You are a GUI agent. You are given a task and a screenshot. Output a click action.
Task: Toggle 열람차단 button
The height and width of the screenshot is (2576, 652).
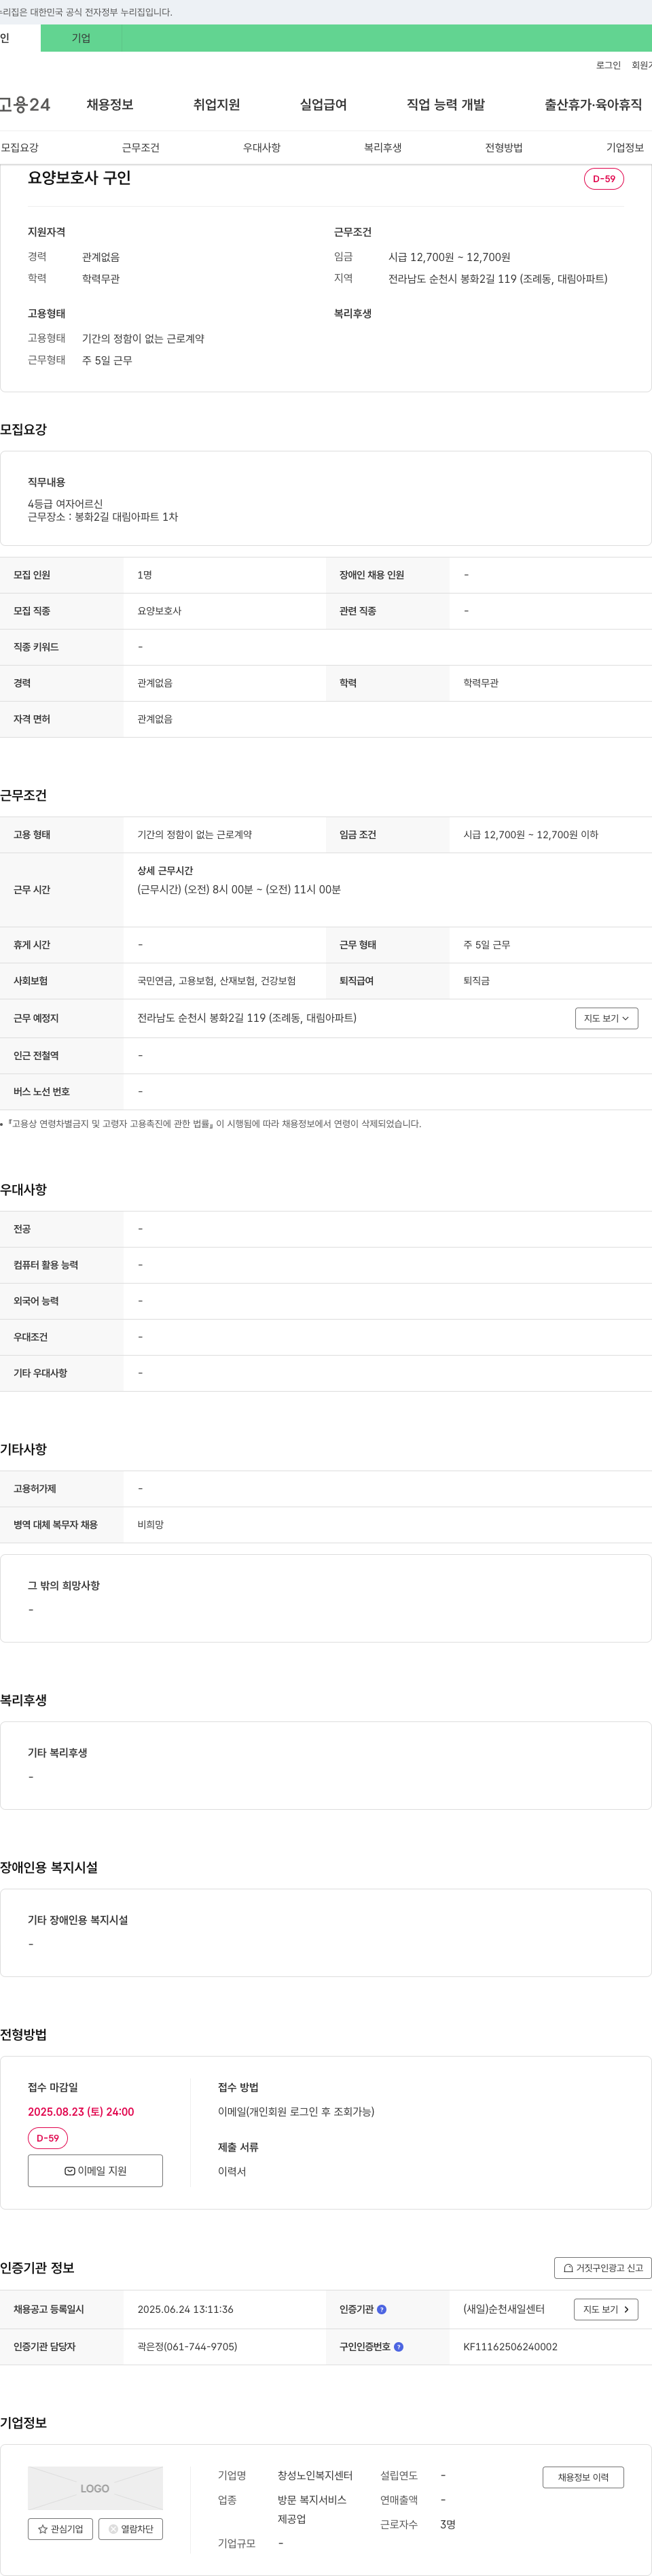(130, 2529)
